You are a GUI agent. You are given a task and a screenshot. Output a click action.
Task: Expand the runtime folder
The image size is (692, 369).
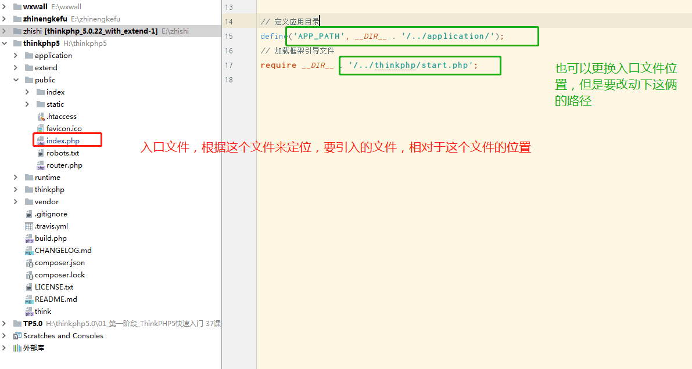[x=16, y=177]
